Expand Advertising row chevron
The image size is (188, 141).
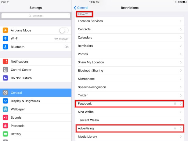(181, 128)
